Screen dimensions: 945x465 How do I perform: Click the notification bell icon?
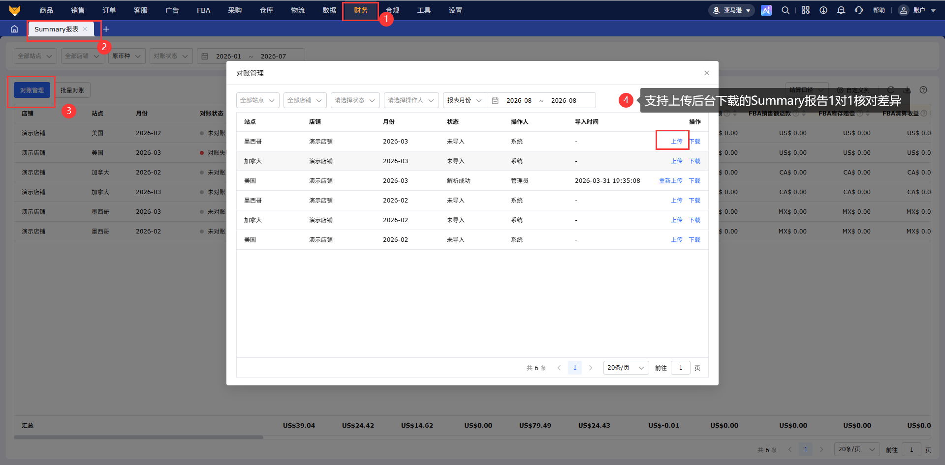841,10
